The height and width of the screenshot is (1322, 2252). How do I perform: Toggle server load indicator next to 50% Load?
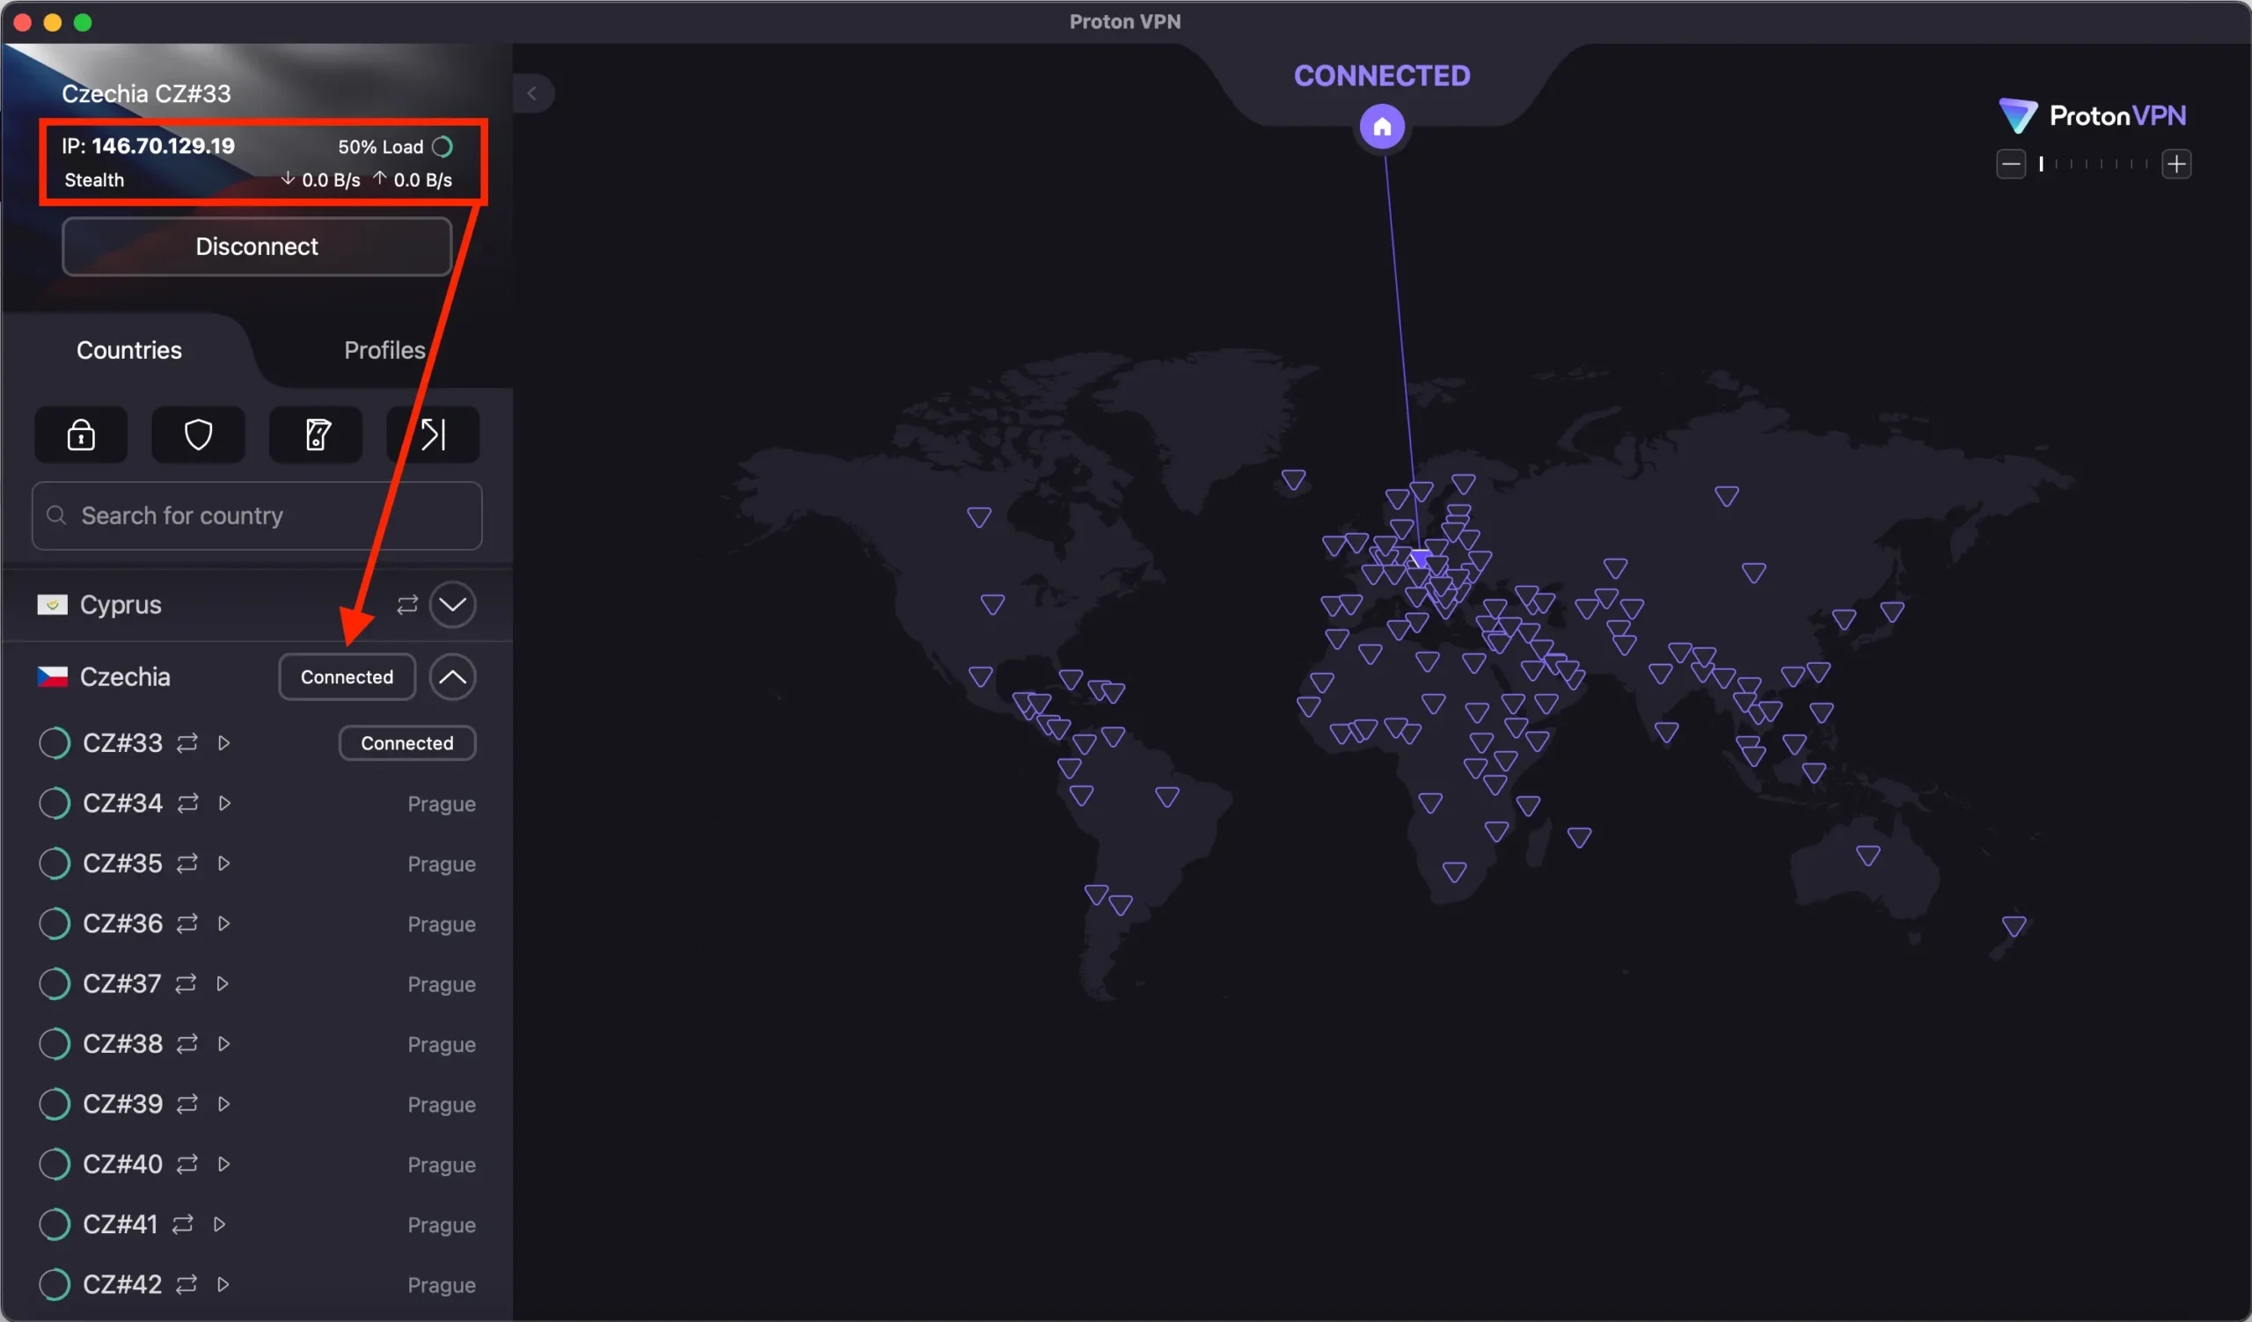443,146
